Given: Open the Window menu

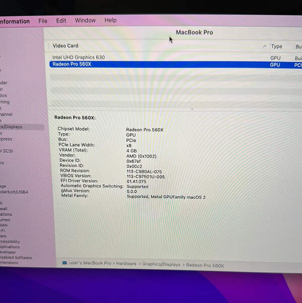Looking at the screenshot, I should 85,20.
